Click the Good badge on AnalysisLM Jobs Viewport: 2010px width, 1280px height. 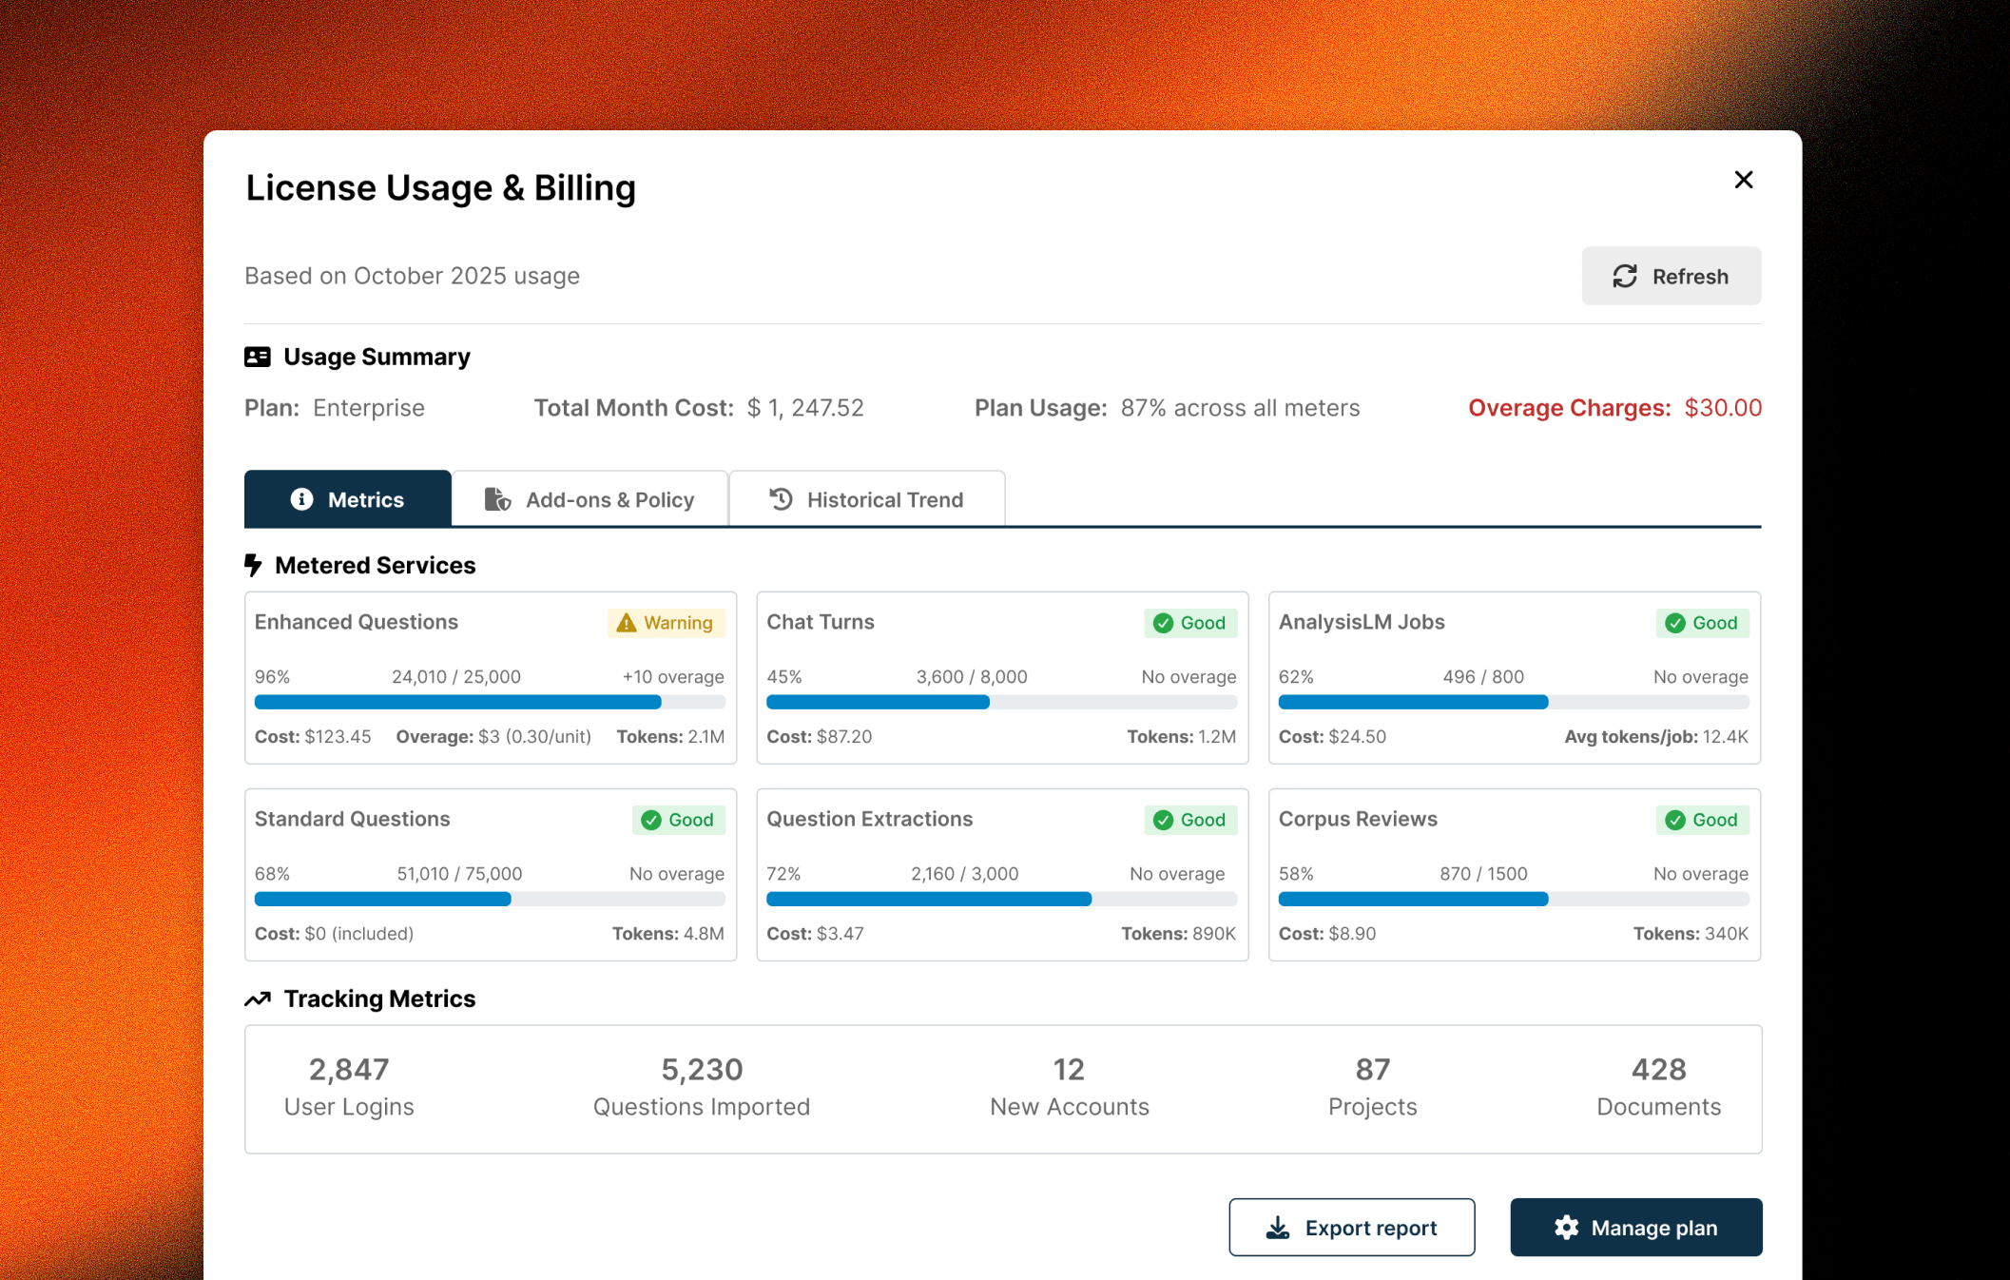click(1702, 623)
